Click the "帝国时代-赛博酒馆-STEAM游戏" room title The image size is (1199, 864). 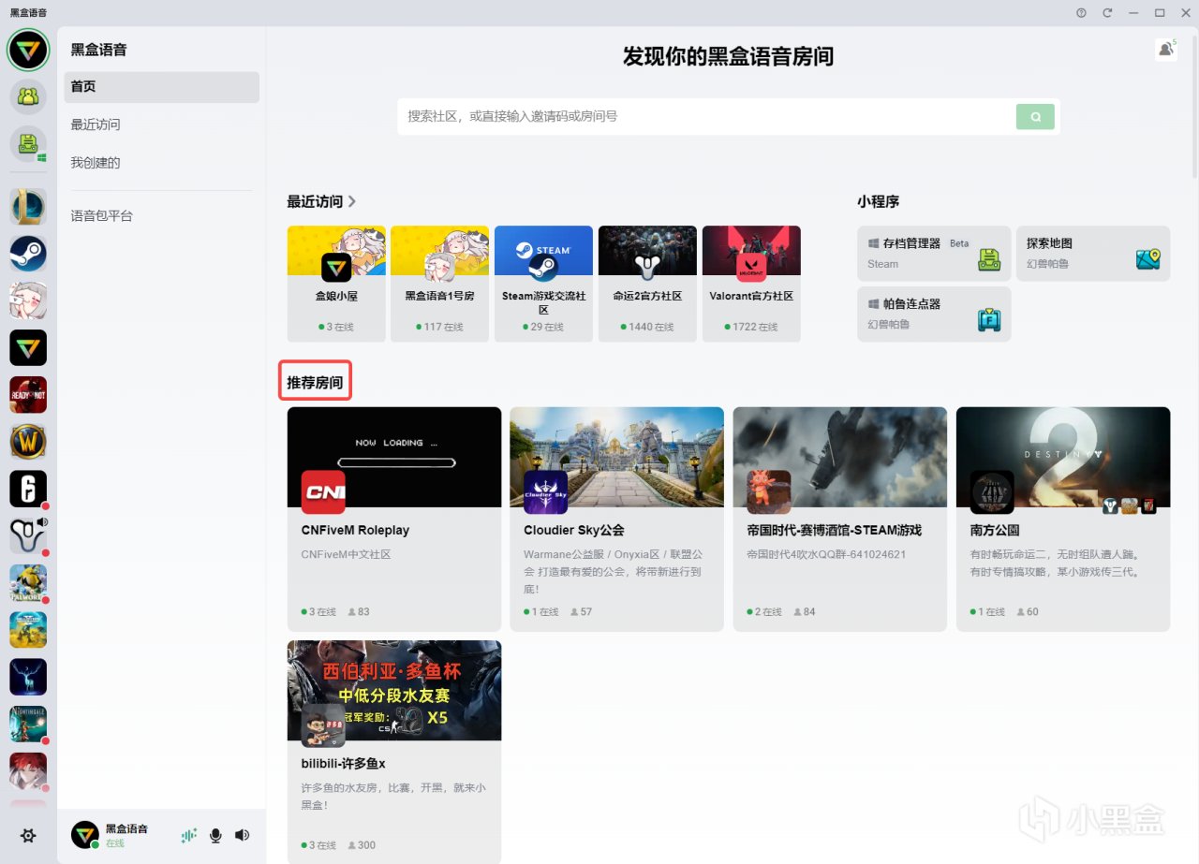click(x=835, y=531)
